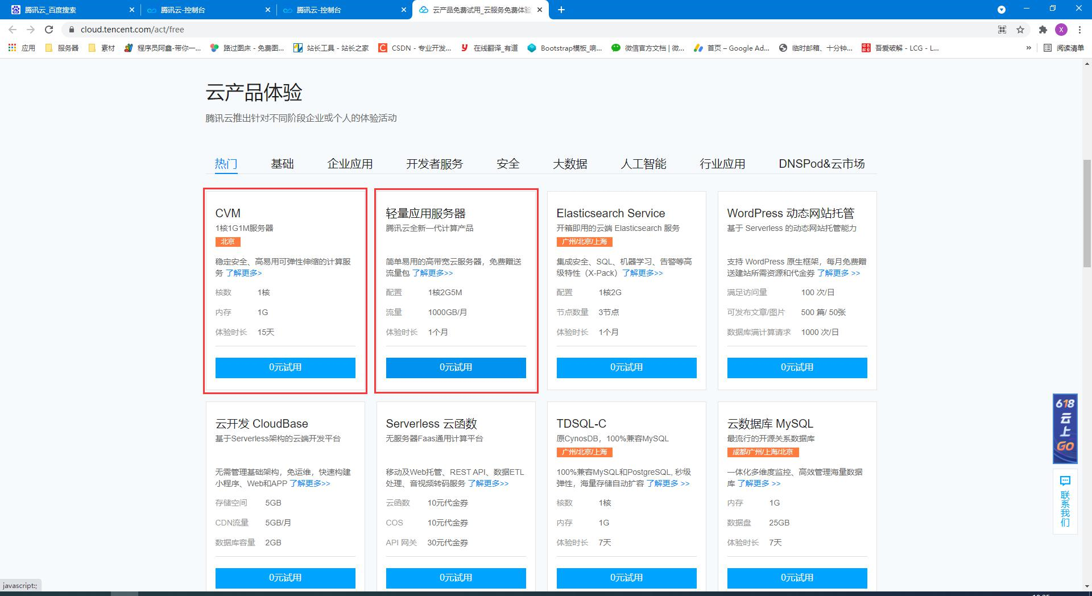
Task: Open the 吾爱破解 bookmark
Action: 900,48
